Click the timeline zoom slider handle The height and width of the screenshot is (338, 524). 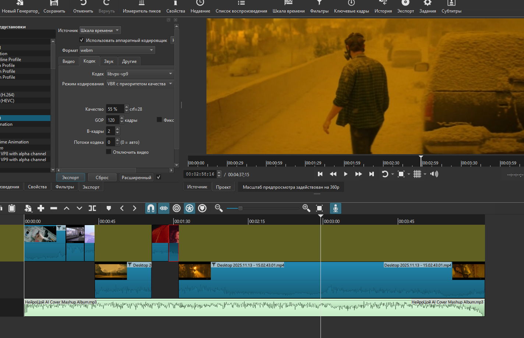240,209
